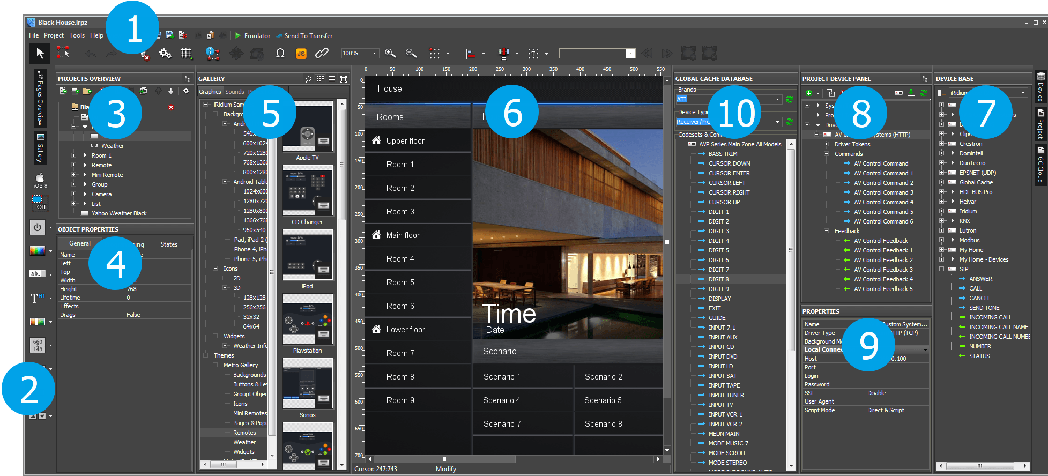The image size is (1048, 476).
Task: Select the arrow selection tool
Action: point(40,53)
